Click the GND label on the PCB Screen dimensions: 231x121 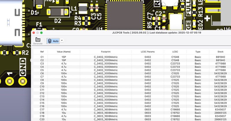point(23,67)
